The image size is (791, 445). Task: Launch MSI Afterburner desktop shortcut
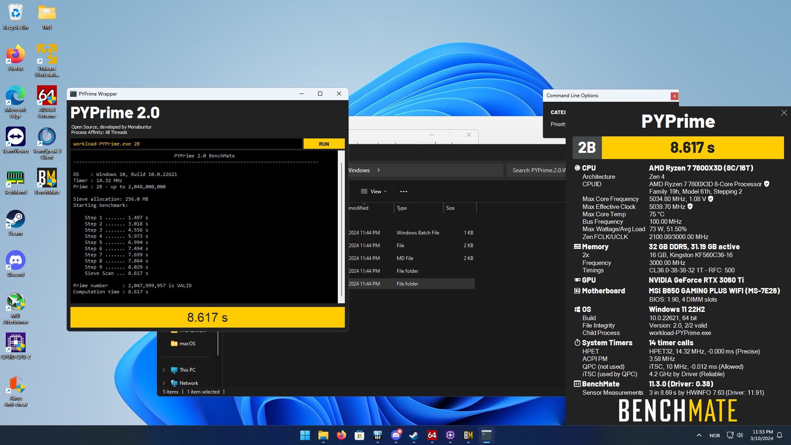coord(16,308)
